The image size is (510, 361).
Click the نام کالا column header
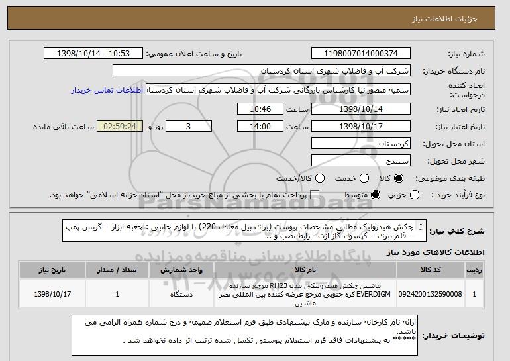[305, 270]
